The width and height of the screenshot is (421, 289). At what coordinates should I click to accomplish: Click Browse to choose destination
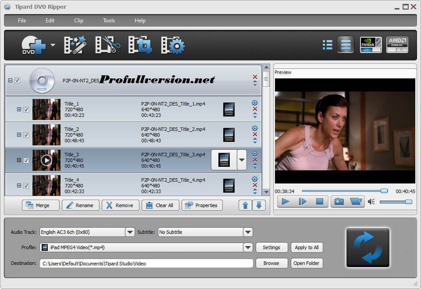(271, 263)
